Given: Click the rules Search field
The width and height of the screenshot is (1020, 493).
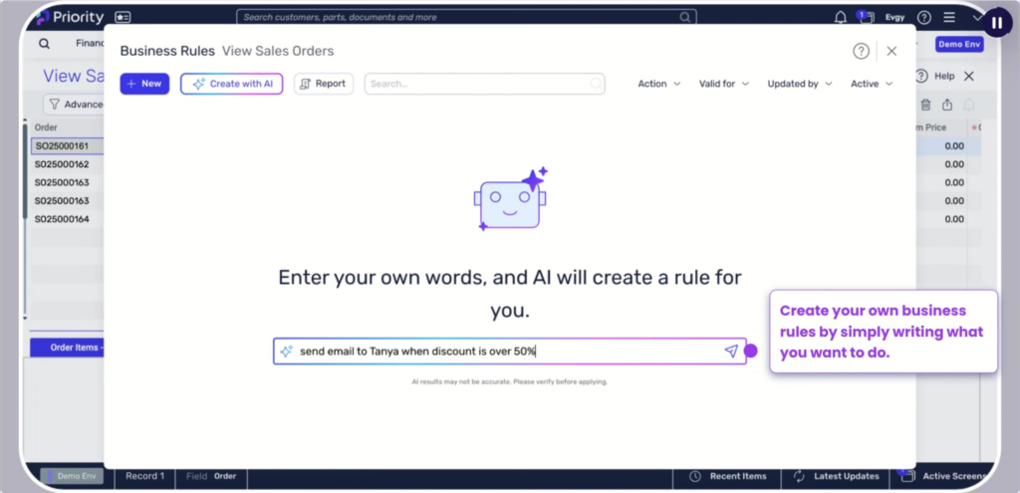Looking at the screenshot, I should (485, 84).
